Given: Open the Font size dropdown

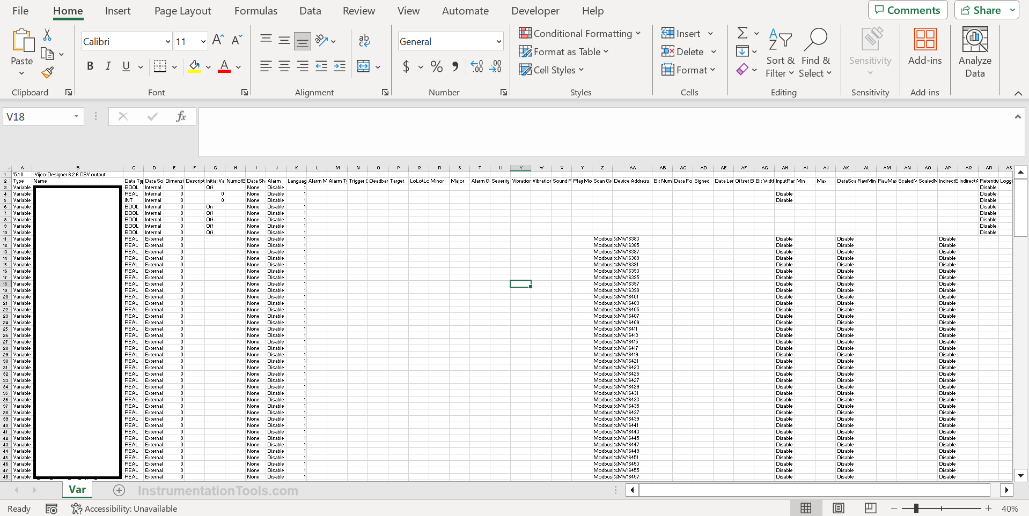Looking at the screenshot, I should [x=203, y=42].
